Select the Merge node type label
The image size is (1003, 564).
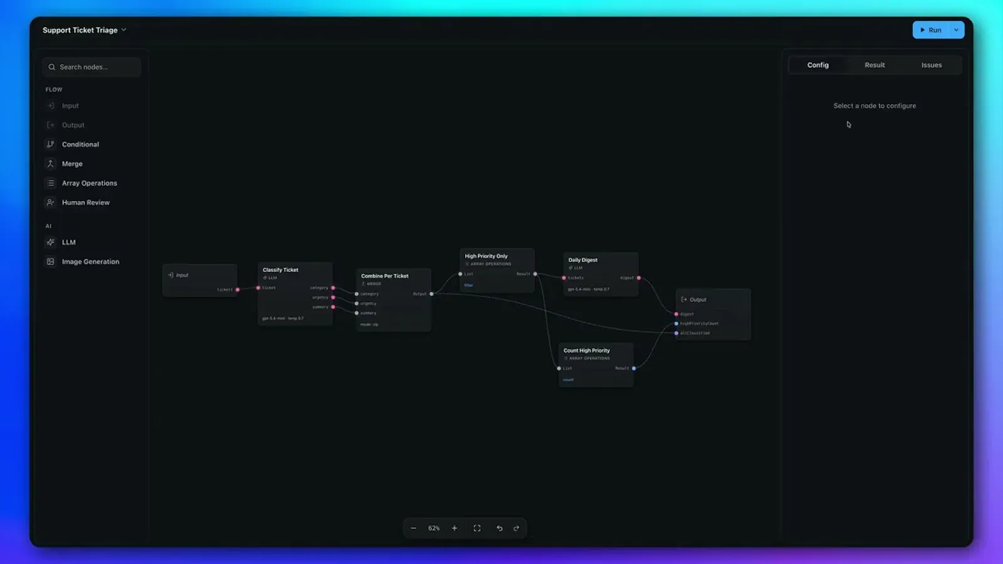pyautogui.click(x=72, y=164)
